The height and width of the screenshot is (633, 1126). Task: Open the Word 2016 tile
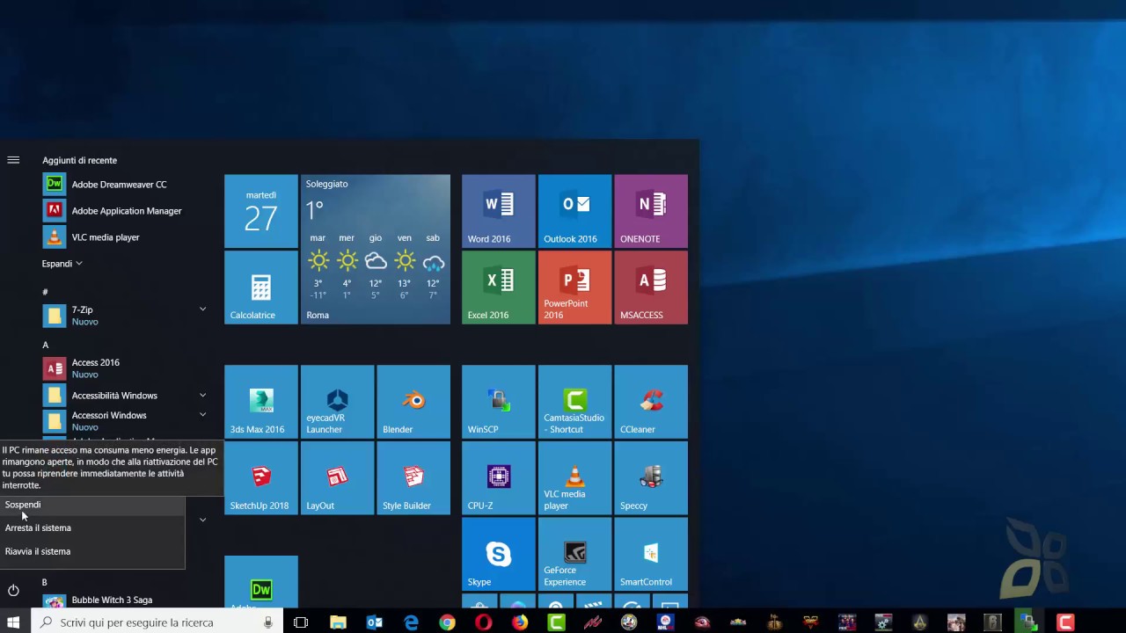pos(499,211)
